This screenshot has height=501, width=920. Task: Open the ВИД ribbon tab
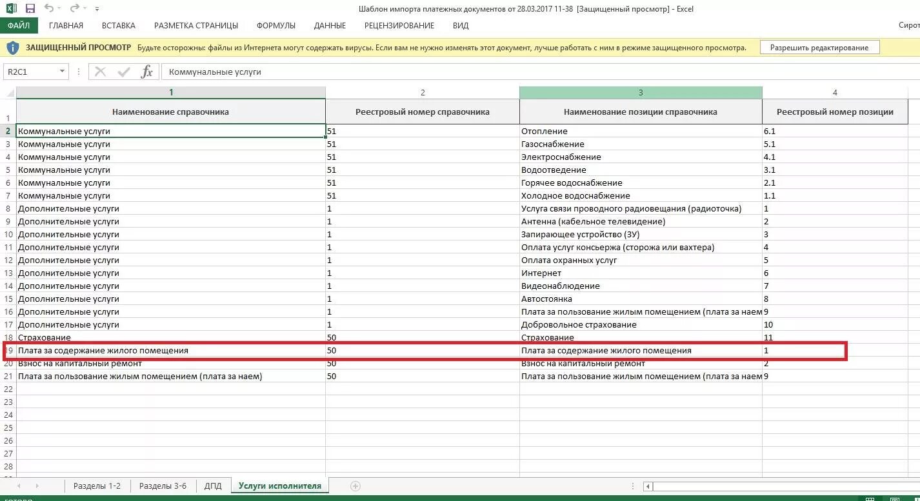point(461,26)
